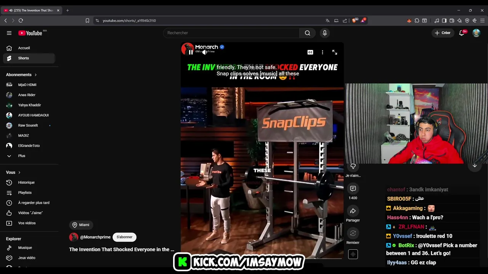Start voice search with the microphone
This screenshot has height=274, width=488.
point(325,33)
